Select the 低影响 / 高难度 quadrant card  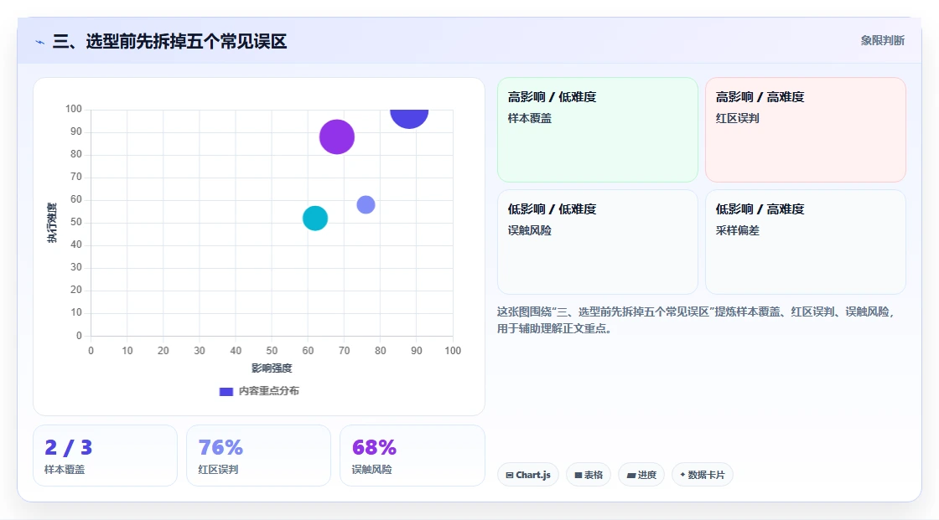[806, 242]
